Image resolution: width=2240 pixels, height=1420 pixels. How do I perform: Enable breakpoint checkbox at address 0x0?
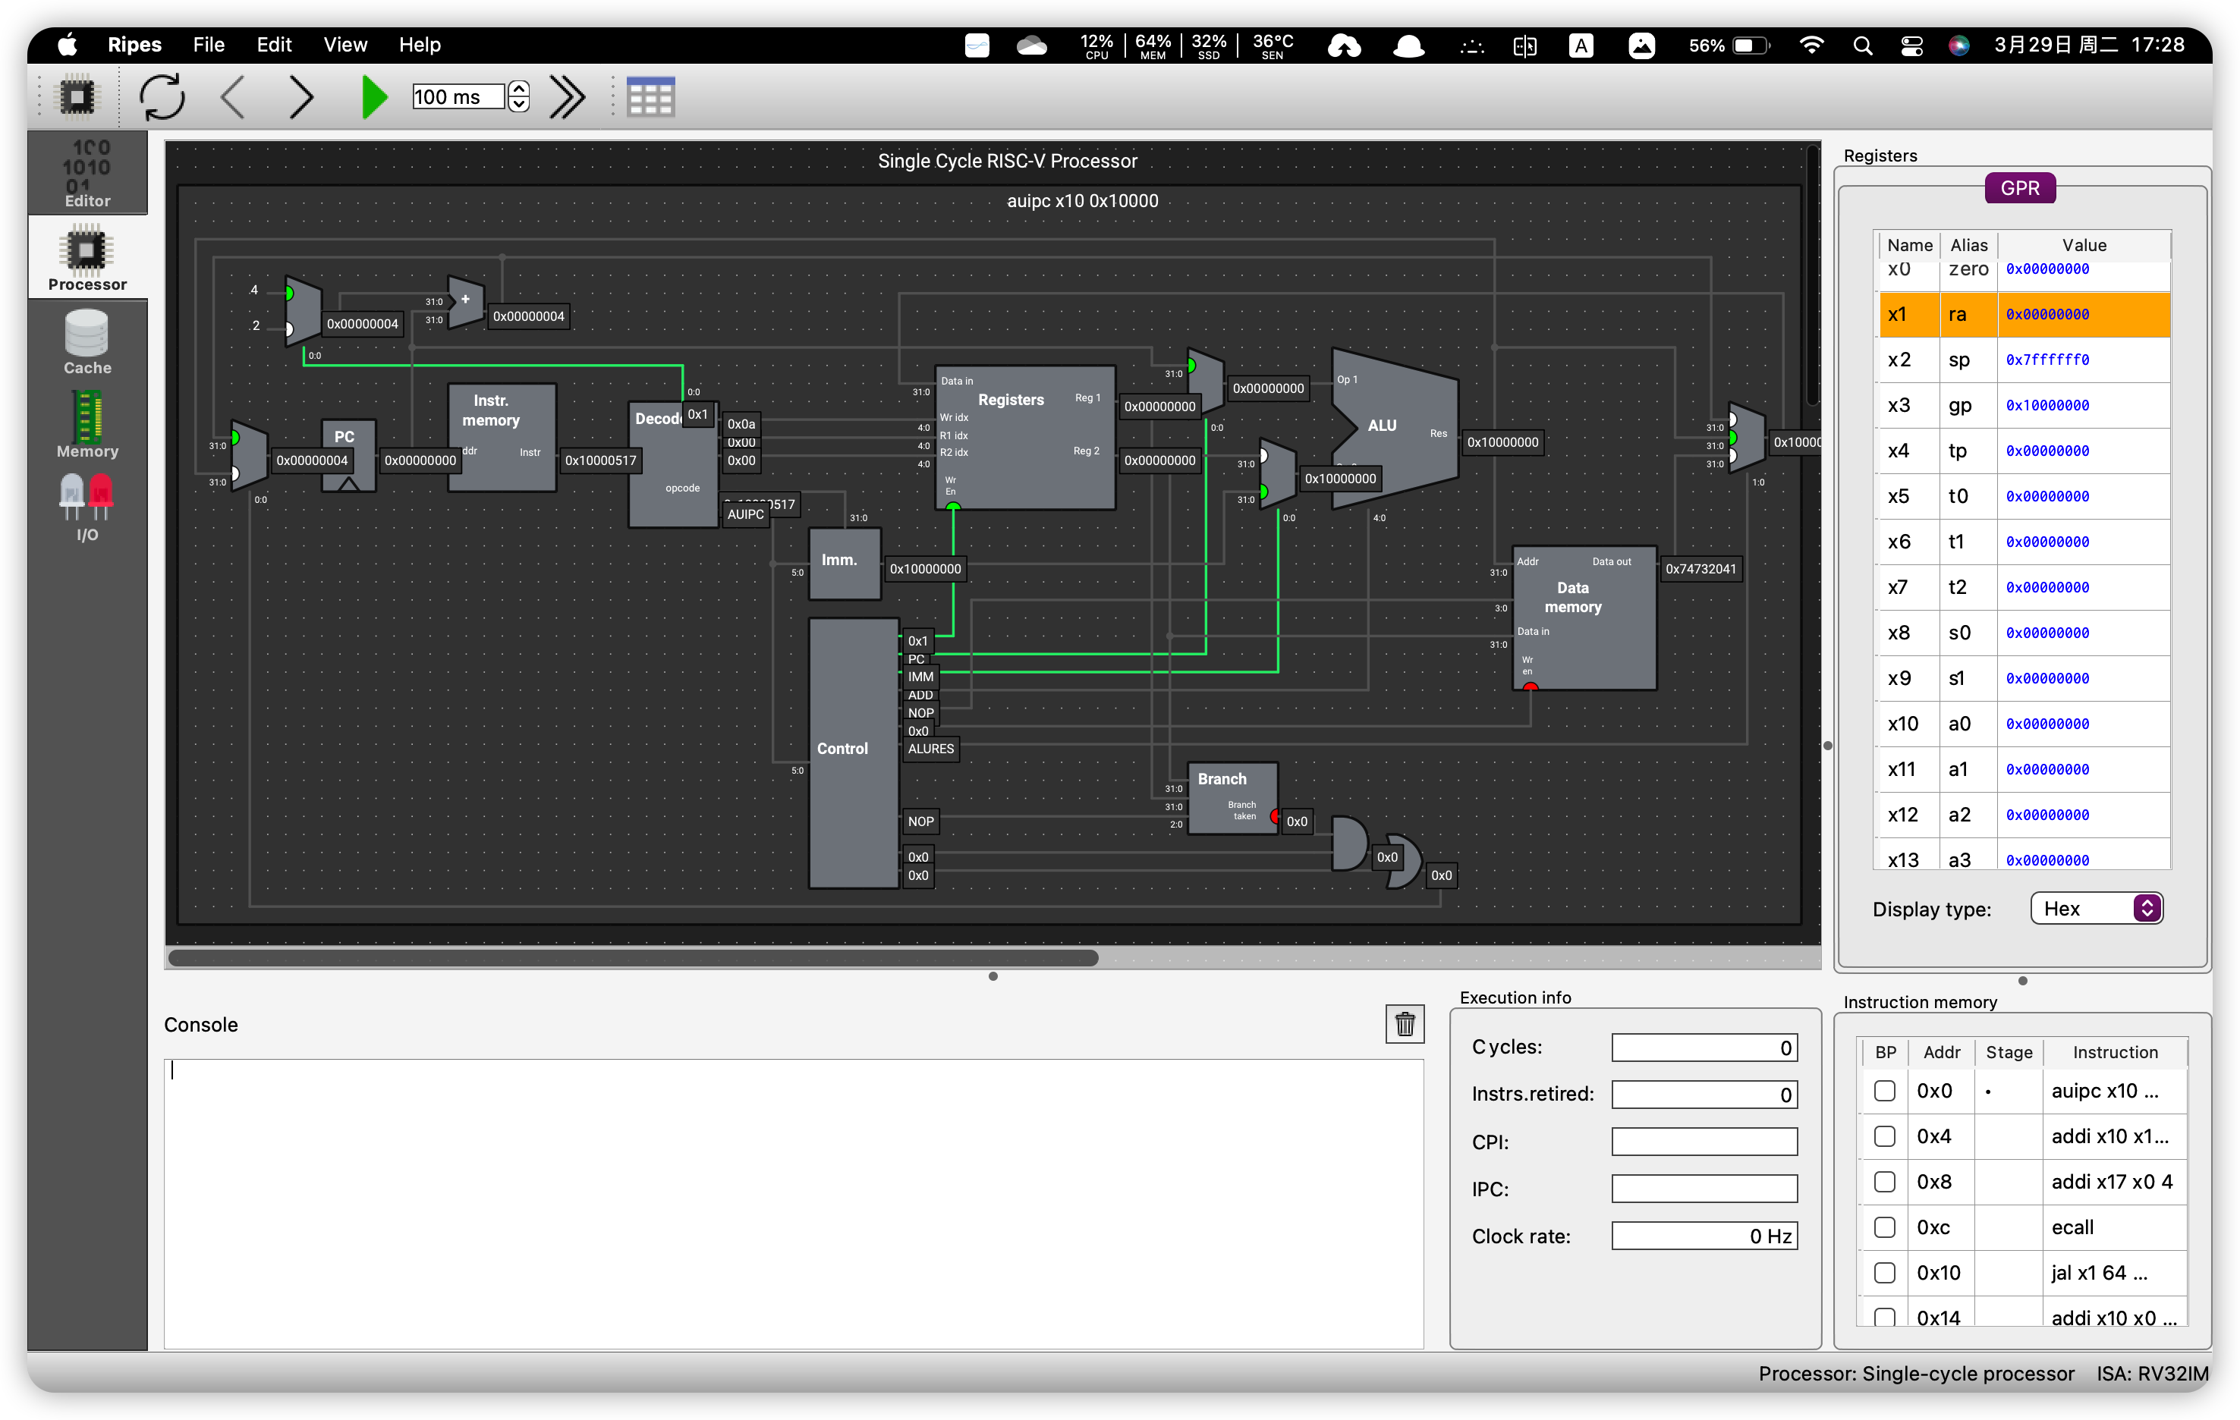coord(1885,1091)
